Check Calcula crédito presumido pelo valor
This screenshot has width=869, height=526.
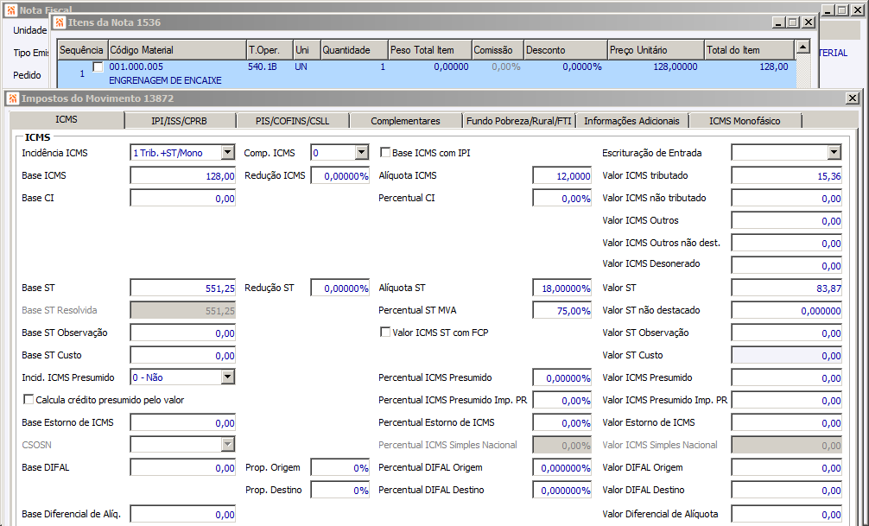pos(29,400)
